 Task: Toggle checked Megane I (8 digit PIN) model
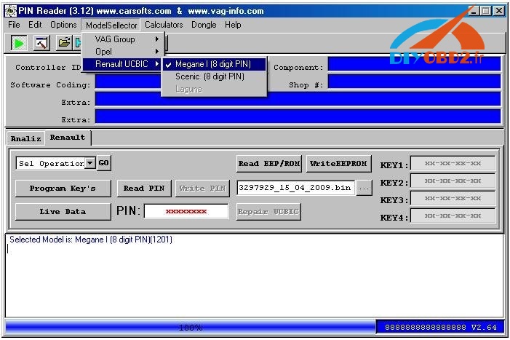tap(215, 64)
